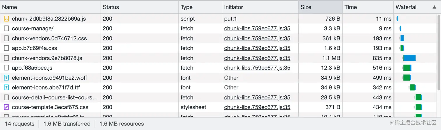This screenshot has height=130, width=441.
Task: Open the put:1 initiator link
Action: [x=230, y=19]
